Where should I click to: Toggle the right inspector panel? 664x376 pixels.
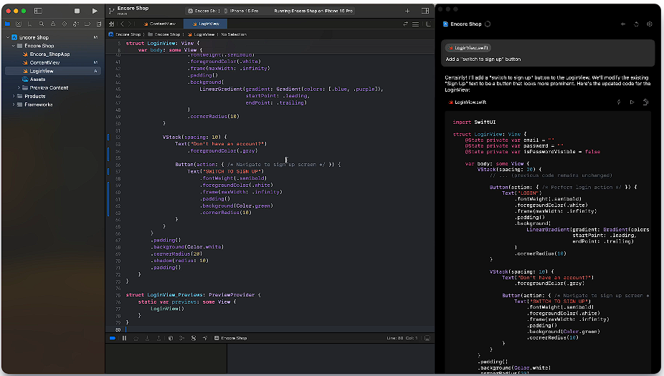(x=426, y=11)
